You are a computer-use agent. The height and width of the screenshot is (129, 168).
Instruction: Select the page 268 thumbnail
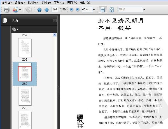click(25, 48)
